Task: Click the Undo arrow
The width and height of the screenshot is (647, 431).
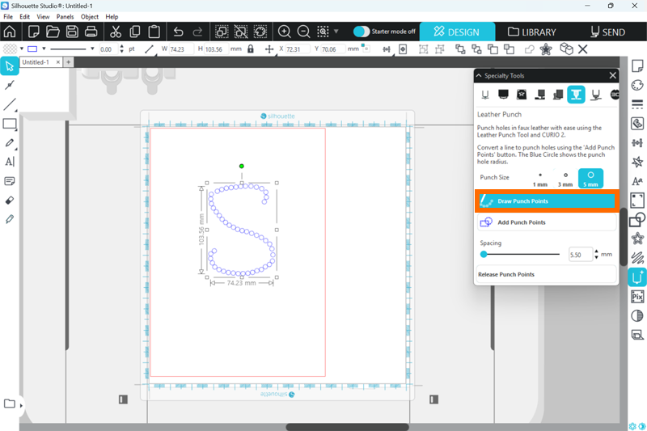Action: pos(179,32)
